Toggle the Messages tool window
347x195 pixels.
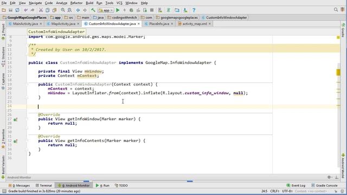(19, 185)
